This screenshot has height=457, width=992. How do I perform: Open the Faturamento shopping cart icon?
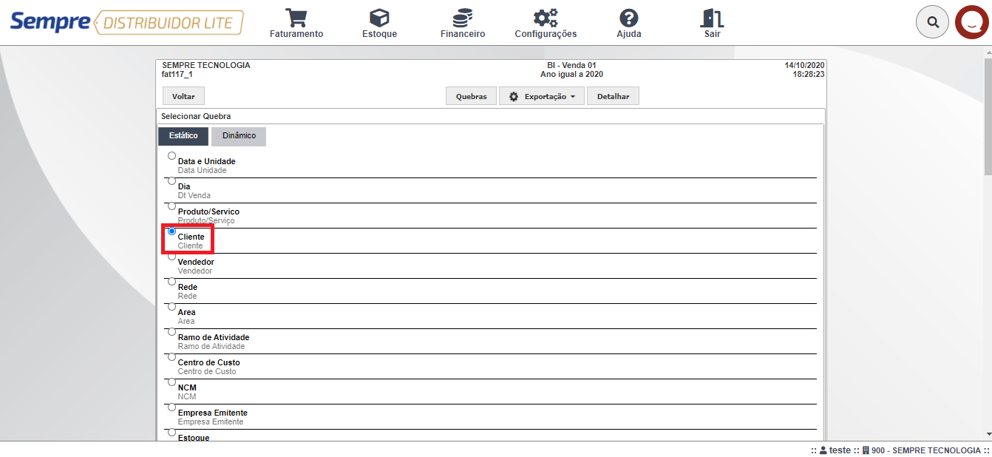296,18
